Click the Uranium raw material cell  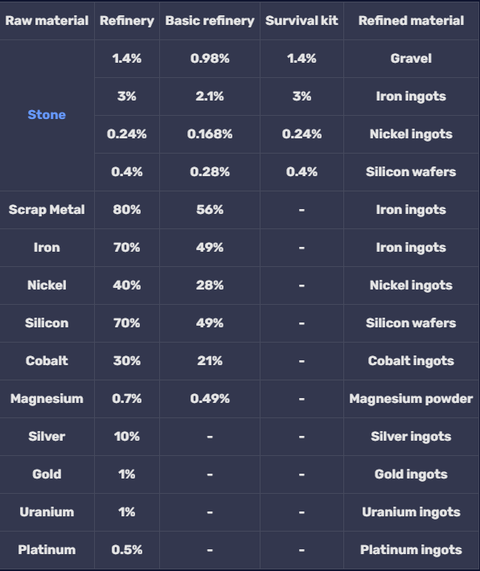coord(47,512)
